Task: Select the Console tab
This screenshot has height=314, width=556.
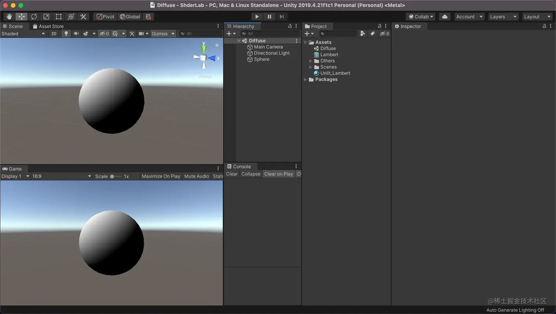Action: point(239,166)
